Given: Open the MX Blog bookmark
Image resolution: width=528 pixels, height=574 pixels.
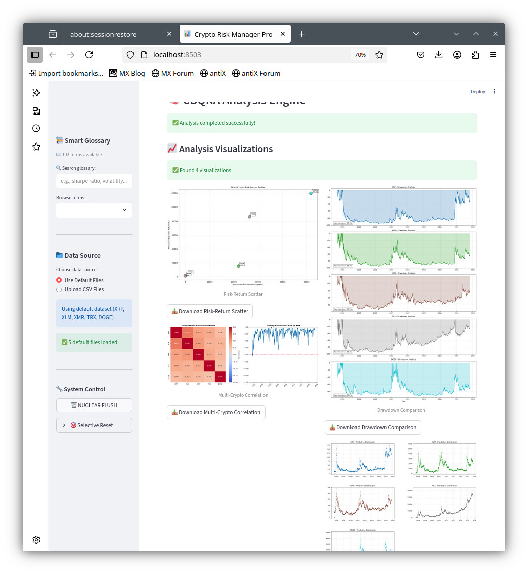Looking at the screenshot, I should click(127, 73).
